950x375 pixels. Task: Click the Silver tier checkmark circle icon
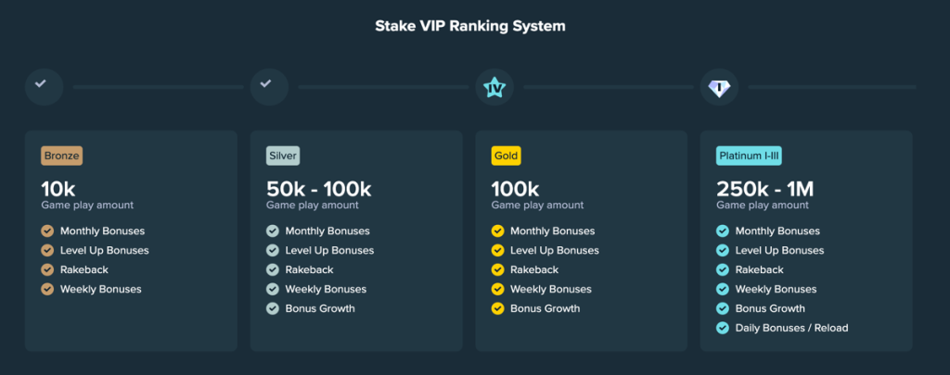pos(269,86)
